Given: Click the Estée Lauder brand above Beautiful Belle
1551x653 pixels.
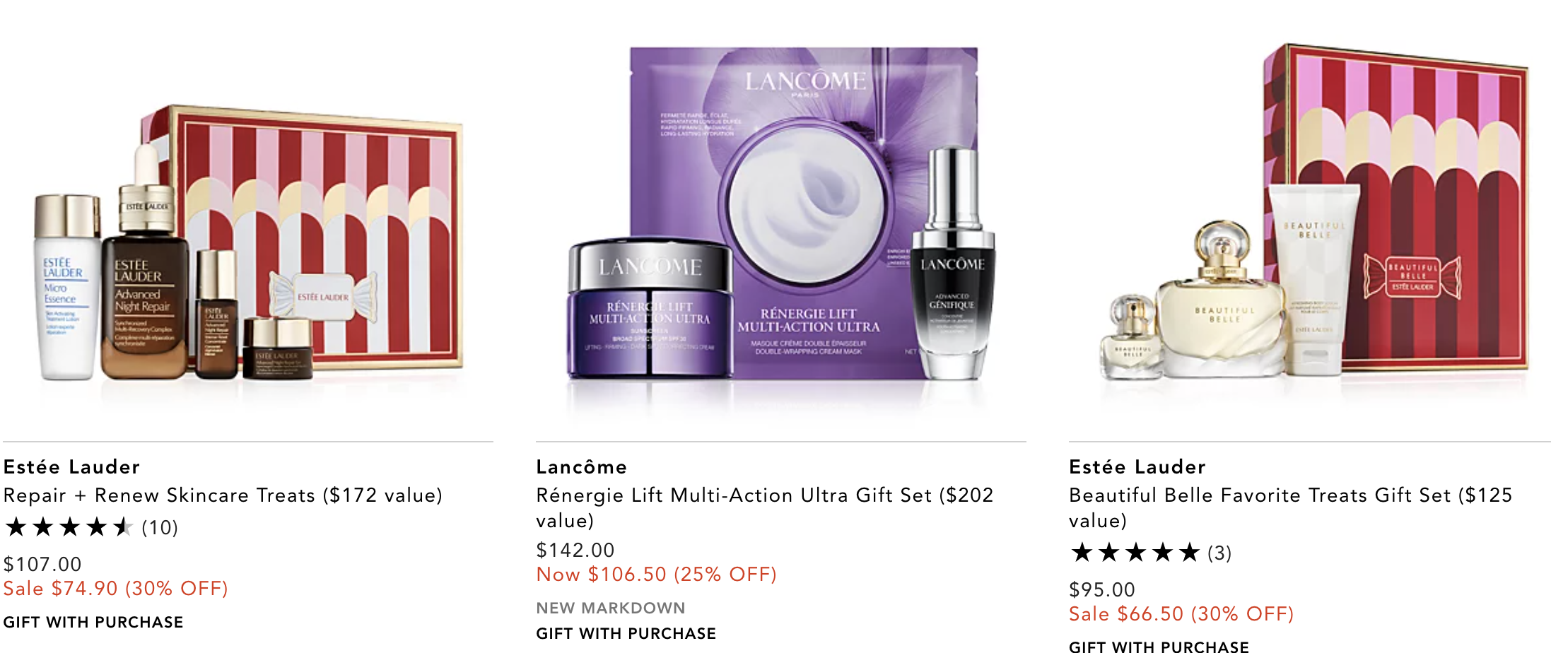Looking at the screenshot, I should point(1137,466).
